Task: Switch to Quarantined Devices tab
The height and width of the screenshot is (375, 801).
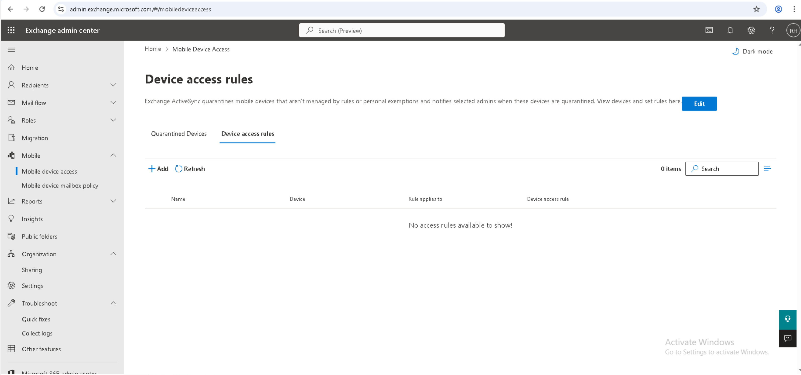Action: click(179, 134)
